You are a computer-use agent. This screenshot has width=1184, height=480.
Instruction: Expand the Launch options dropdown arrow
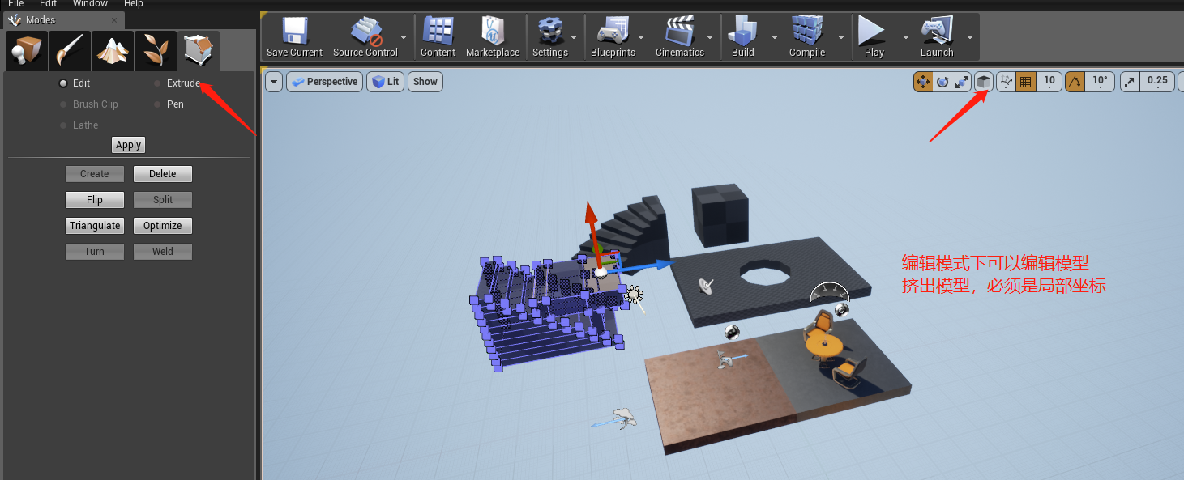(x=970, y=37)
